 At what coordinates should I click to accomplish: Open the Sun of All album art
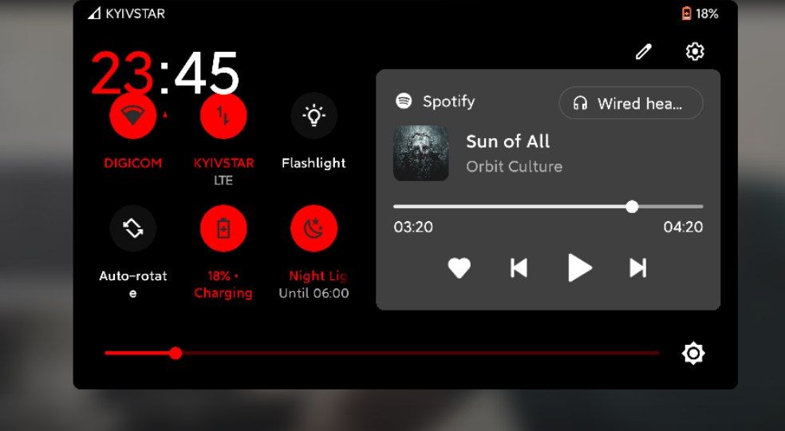point(420,153)
